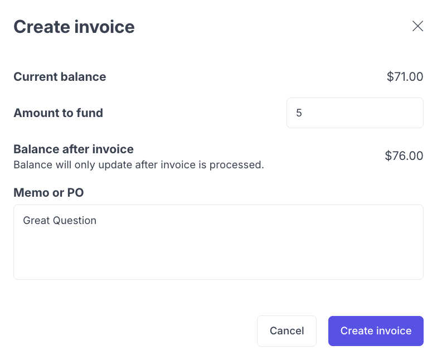Click the Memo or PO label
Screen dimensions: 437x360
coord(48,193)
